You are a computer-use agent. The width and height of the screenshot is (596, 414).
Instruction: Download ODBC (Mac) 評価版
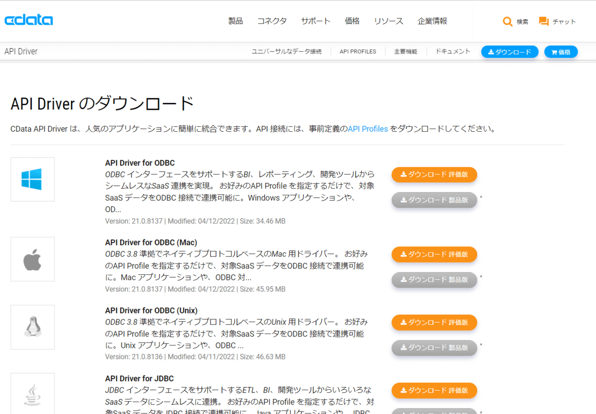click(434, 254)
